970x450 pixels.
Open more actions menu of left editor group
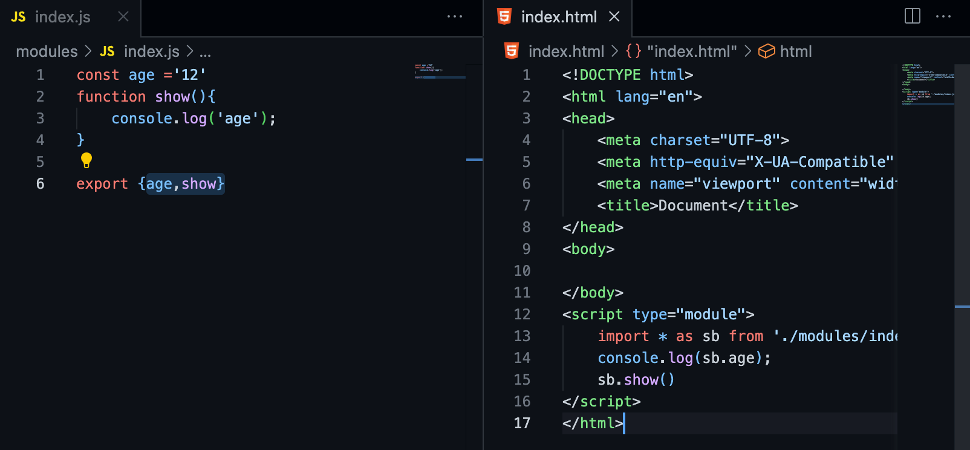click(455, 17)
